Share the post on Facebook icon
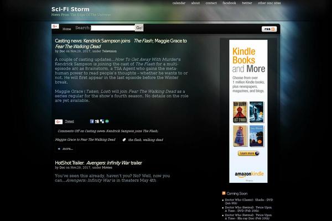Screen dimensions: 332x221 pos(92,121)
